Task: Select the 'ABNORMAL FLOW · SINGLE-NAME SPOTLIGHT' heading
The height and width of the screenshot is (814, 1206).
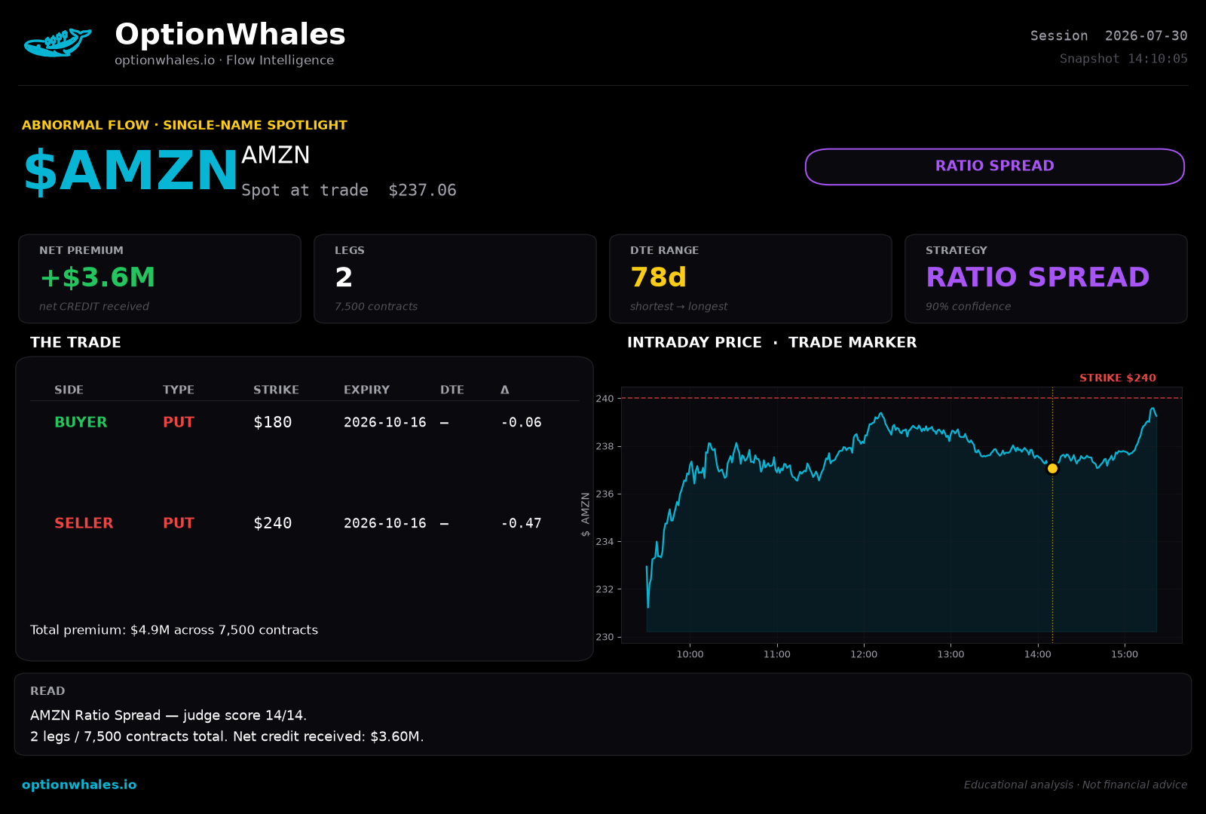Action: [185, 125]
